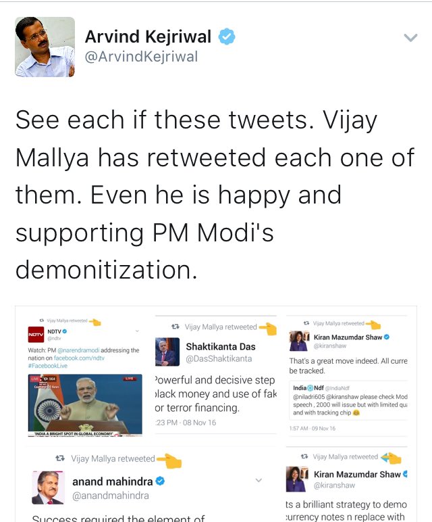Open the @kiranshaw handle in lower tweet
This screenshot has height=522, width=432.
pos(334,485)
